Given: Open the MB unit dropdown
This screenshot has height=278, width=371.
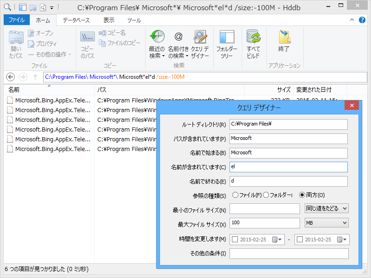Looking at the screenshot, I should click(326, 223).
